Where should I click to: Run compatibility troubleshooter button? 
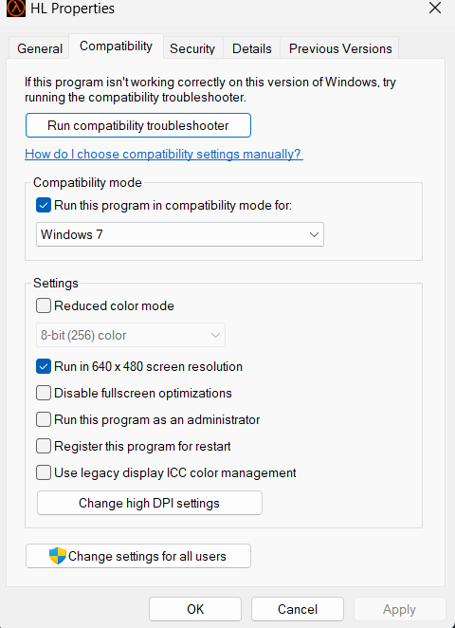tap(138, 125)
